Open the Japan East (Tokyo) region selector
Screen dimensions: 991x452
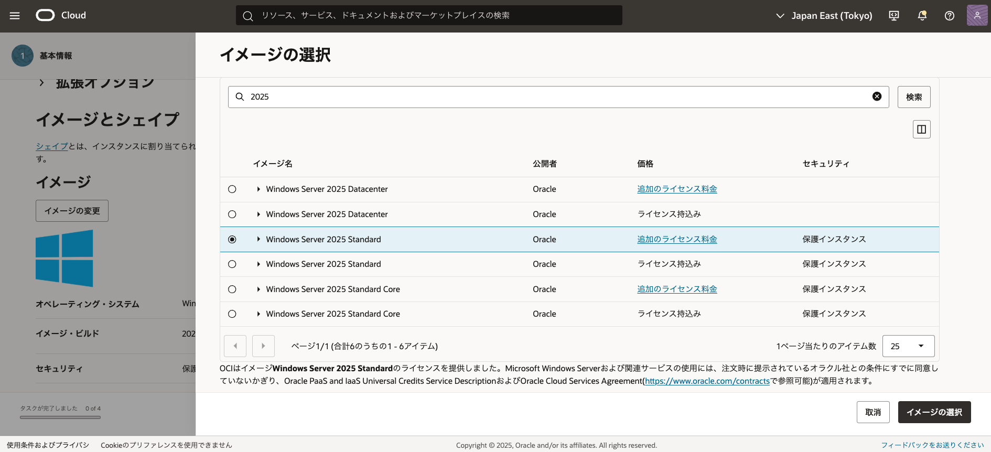824,16
